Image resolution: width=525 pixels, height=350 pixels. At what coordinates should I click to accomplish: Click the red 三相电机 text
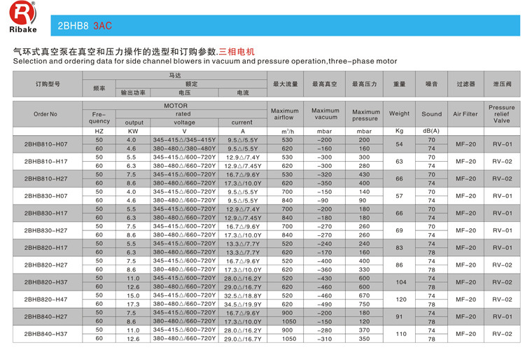[237, 52]
